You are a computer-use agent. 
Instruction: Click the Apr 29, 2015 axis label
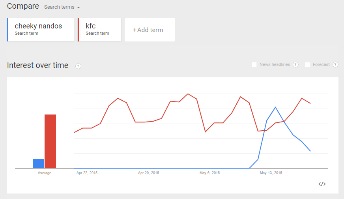click(148, 173)
